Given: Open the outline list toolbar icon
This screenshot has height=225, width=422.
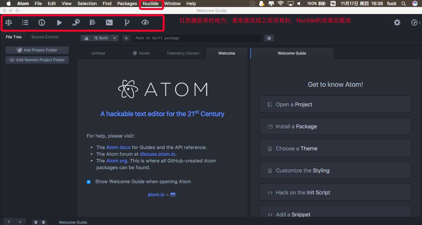Looking at the screenshot, I should [25, 23].
